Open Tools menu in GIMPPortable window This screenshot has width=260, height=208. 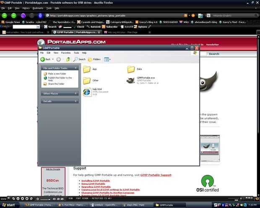click(x=76, y=53)
